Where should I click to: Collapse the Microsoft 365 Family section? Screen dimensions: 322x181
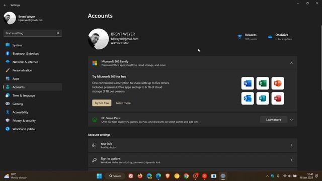pos(291,63)
